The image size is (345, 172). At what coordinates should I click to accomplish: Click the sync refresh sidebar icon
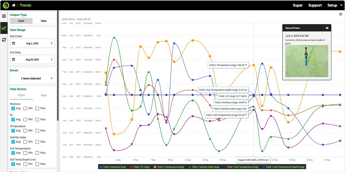[x=4, y=40]
